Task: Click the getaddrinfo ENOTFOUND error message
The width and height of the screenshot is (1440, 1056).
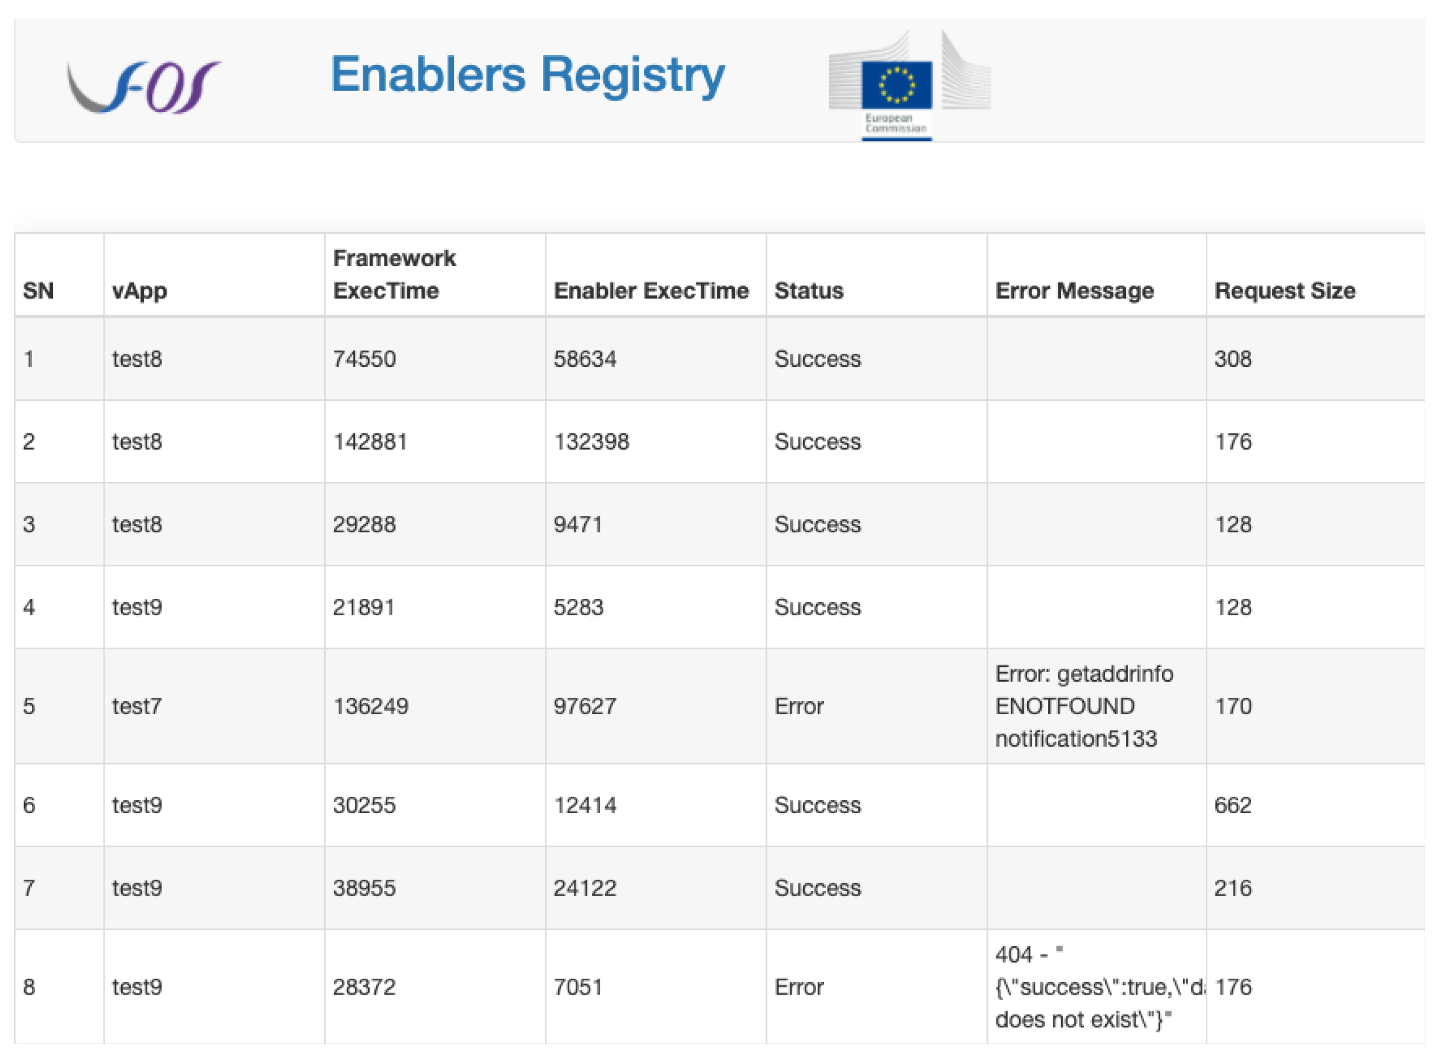Action: pyautogui.click(x=1083, y=706)
